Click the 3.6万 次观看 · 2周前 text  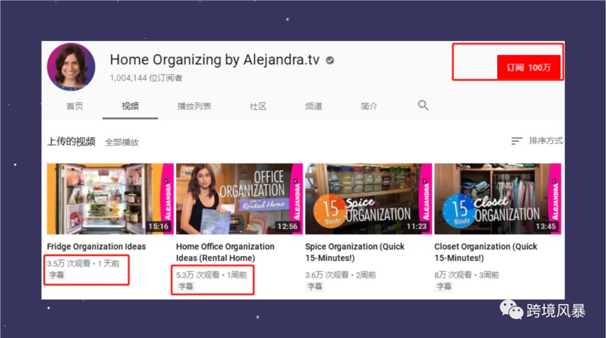point(341,275)
